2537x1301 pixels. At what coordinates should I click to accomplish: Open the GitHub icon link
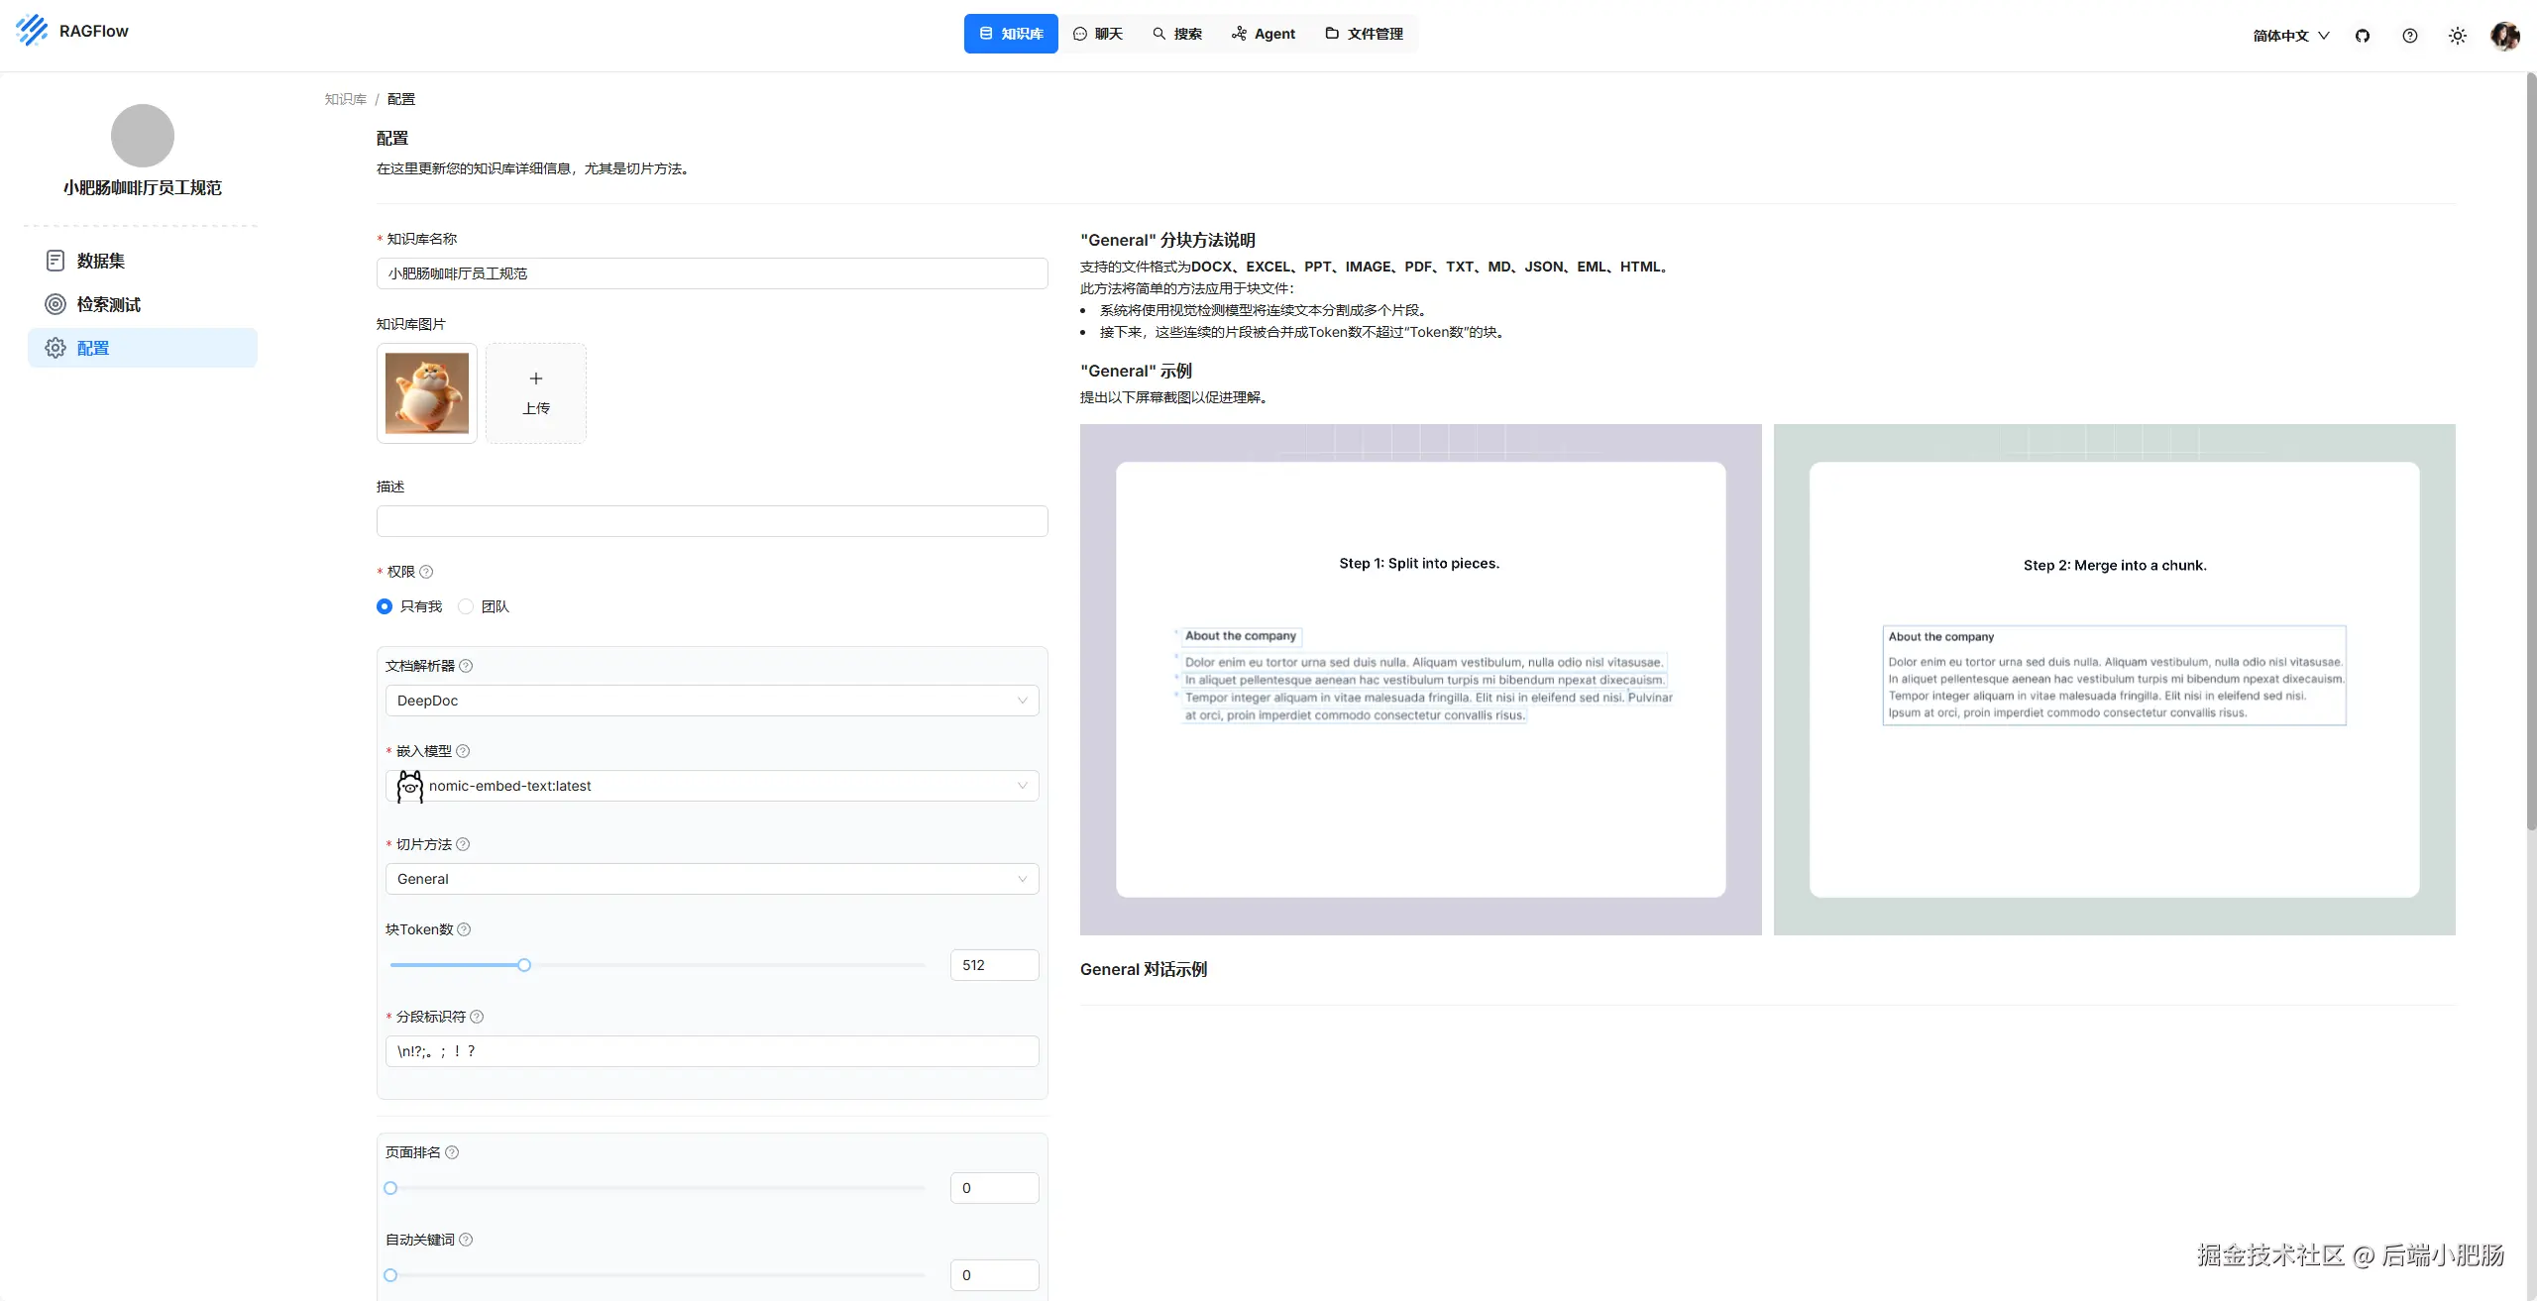pyautogui.click(x=2363, y=36)
